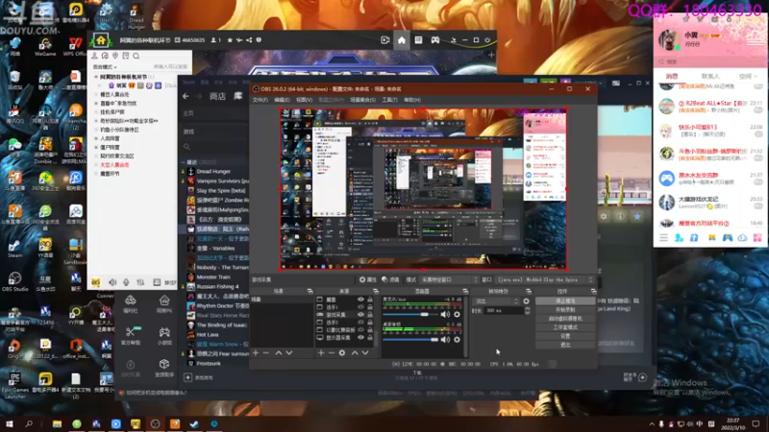The width and height of the screenshot is (769, 432).
Task: Open source properties gear below Sources list
Action: tap(342, 352)
